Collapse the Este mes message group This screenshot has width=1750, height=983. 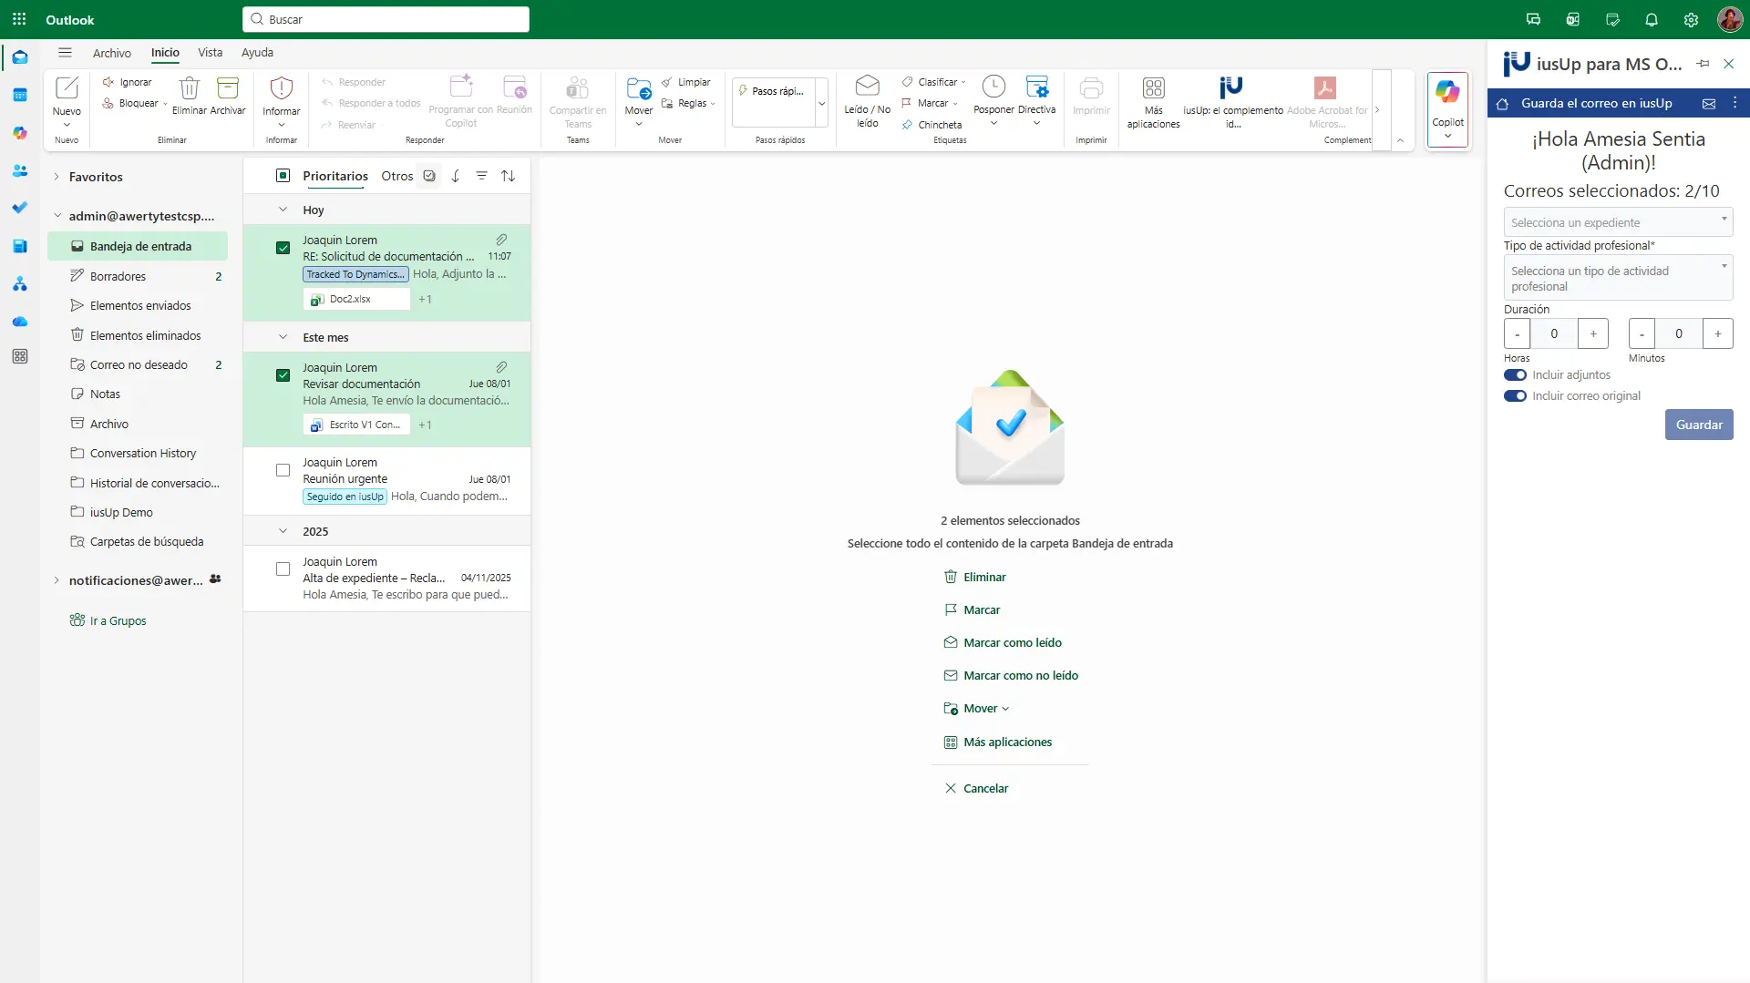pos(283,338)
